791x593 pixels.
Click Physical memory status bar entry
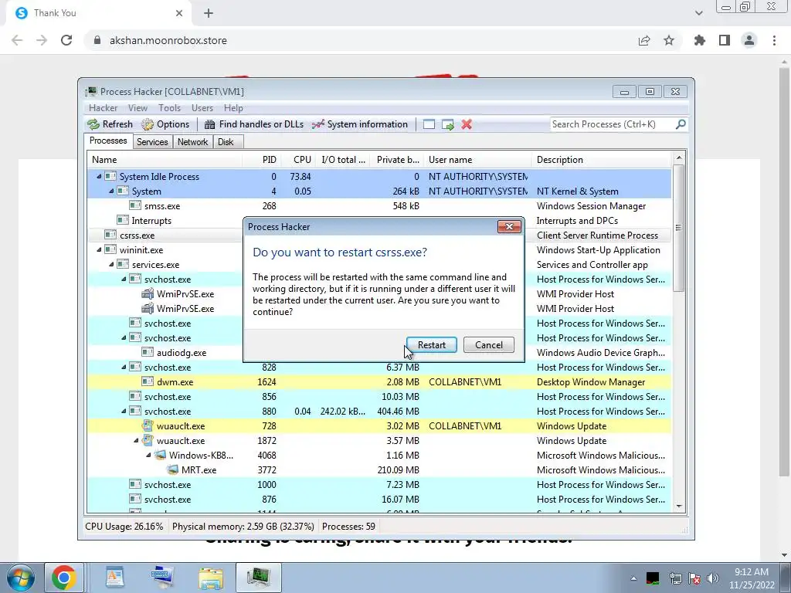[243, 527]
